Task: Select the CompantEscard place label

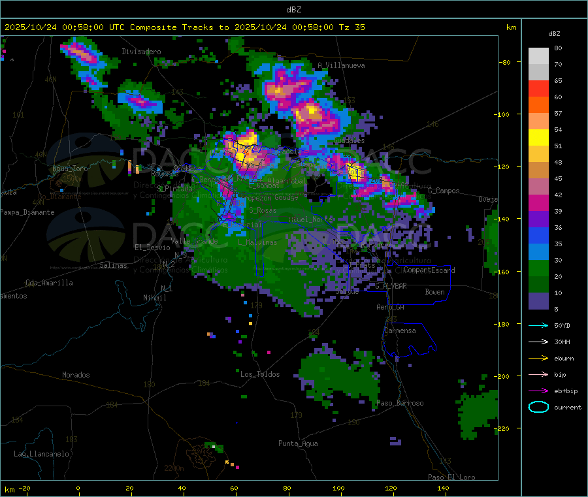Action: click(x=429, y=270)
